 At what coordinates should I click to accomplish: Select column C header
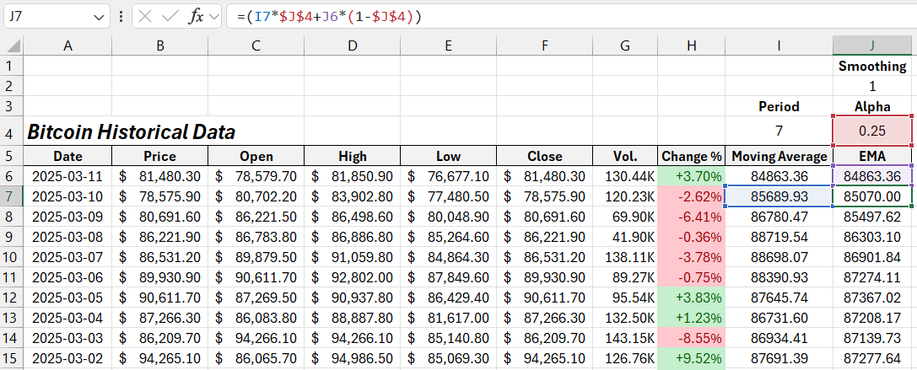(x=256, y=46)
